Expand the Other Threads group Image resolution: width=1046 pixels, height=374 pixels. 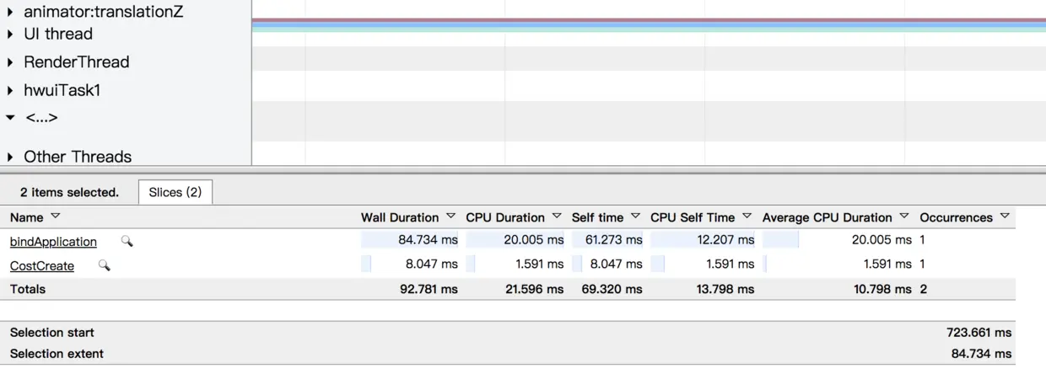[x=10, y=157]
